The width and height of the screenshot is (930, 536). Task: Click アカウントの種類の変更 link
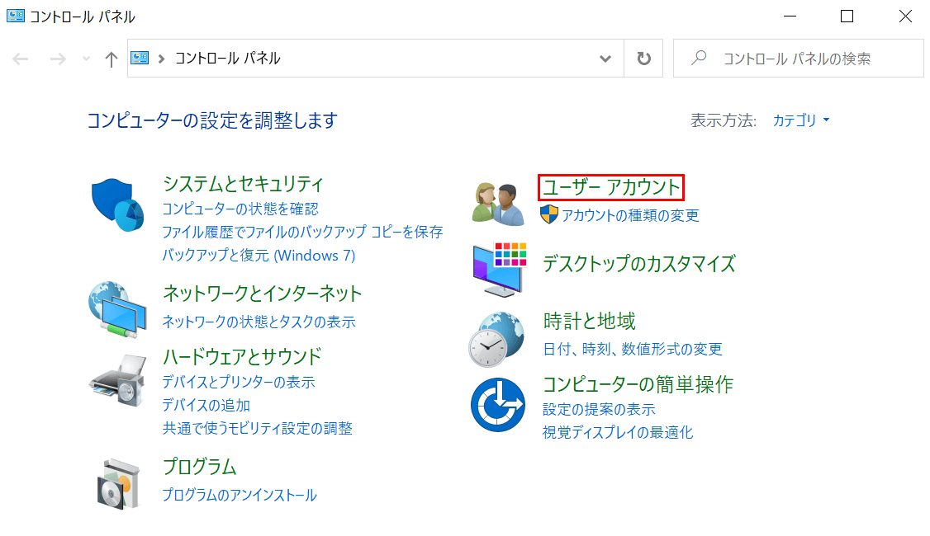tap(630, 215)
